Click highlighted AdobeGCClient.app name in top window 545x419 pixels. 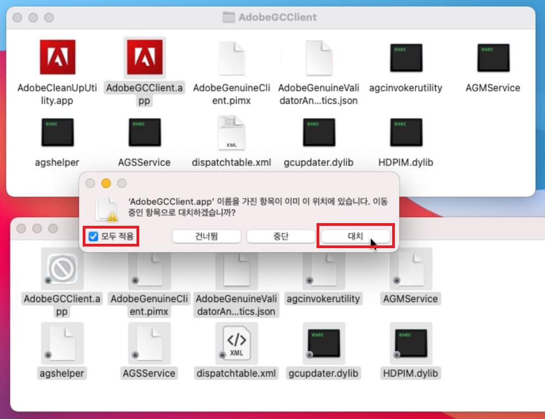pos(145,94)
